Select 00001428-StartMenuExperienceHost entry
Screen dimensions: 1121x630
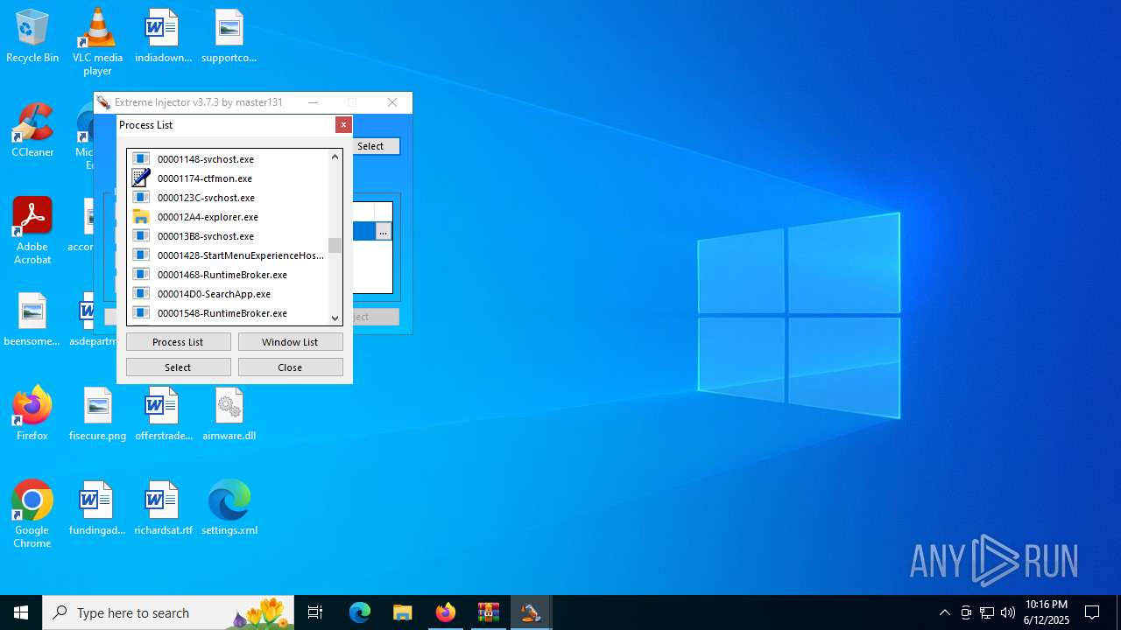pyautogui.click(x=228, y=255)
